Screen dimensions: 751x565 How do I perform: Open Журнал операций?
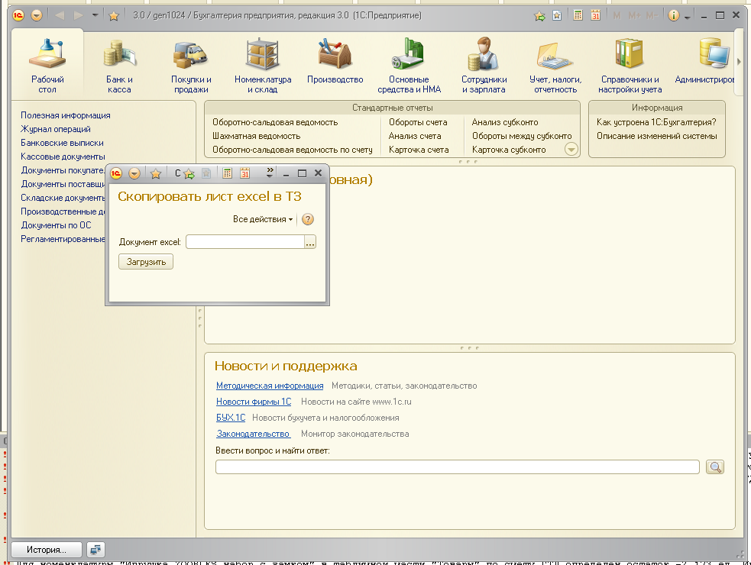pyautogui.click(x=56, y=129)
